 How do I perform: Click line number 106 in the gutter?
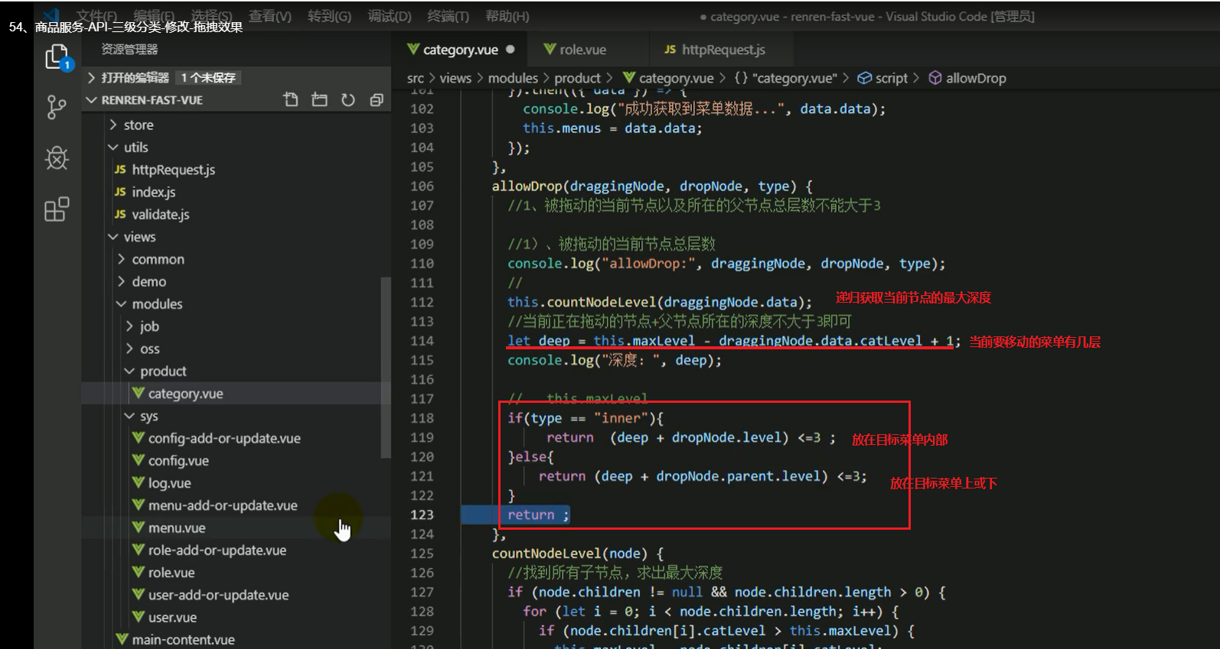point(422,186)
